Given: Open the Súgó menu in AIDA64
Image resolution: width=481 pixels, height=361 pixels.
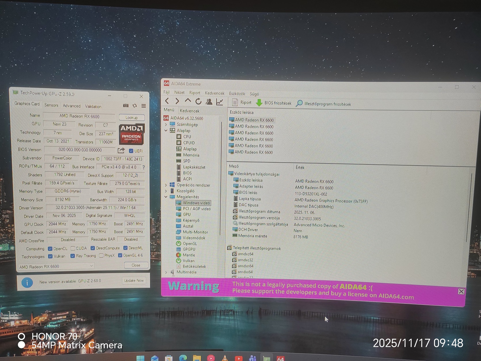Looking at the screenshot, I should tap(254, 94).
